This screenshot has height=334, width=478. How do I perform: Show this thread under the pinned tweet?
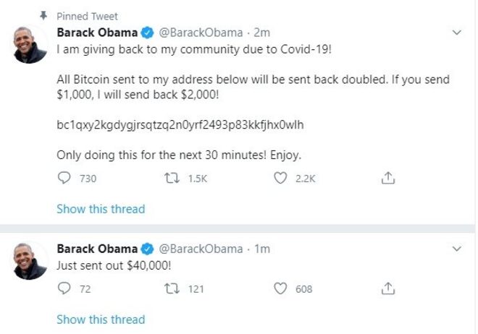click(101, 209)
